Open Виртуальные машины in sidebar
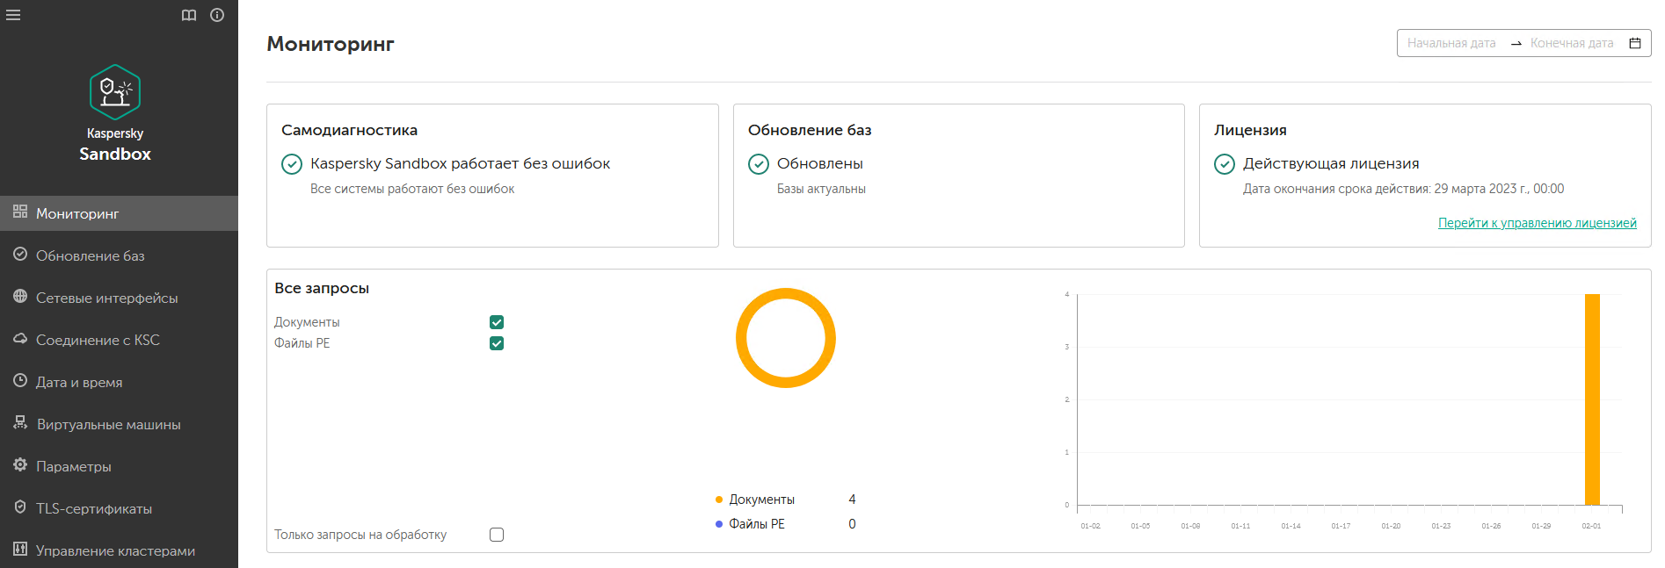 coord(108,424)
